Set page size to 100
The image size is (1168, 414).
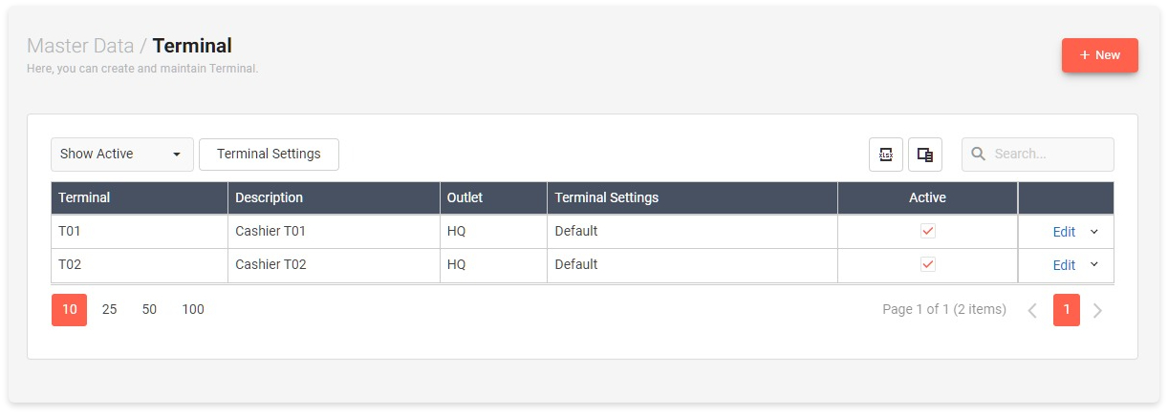193,310
